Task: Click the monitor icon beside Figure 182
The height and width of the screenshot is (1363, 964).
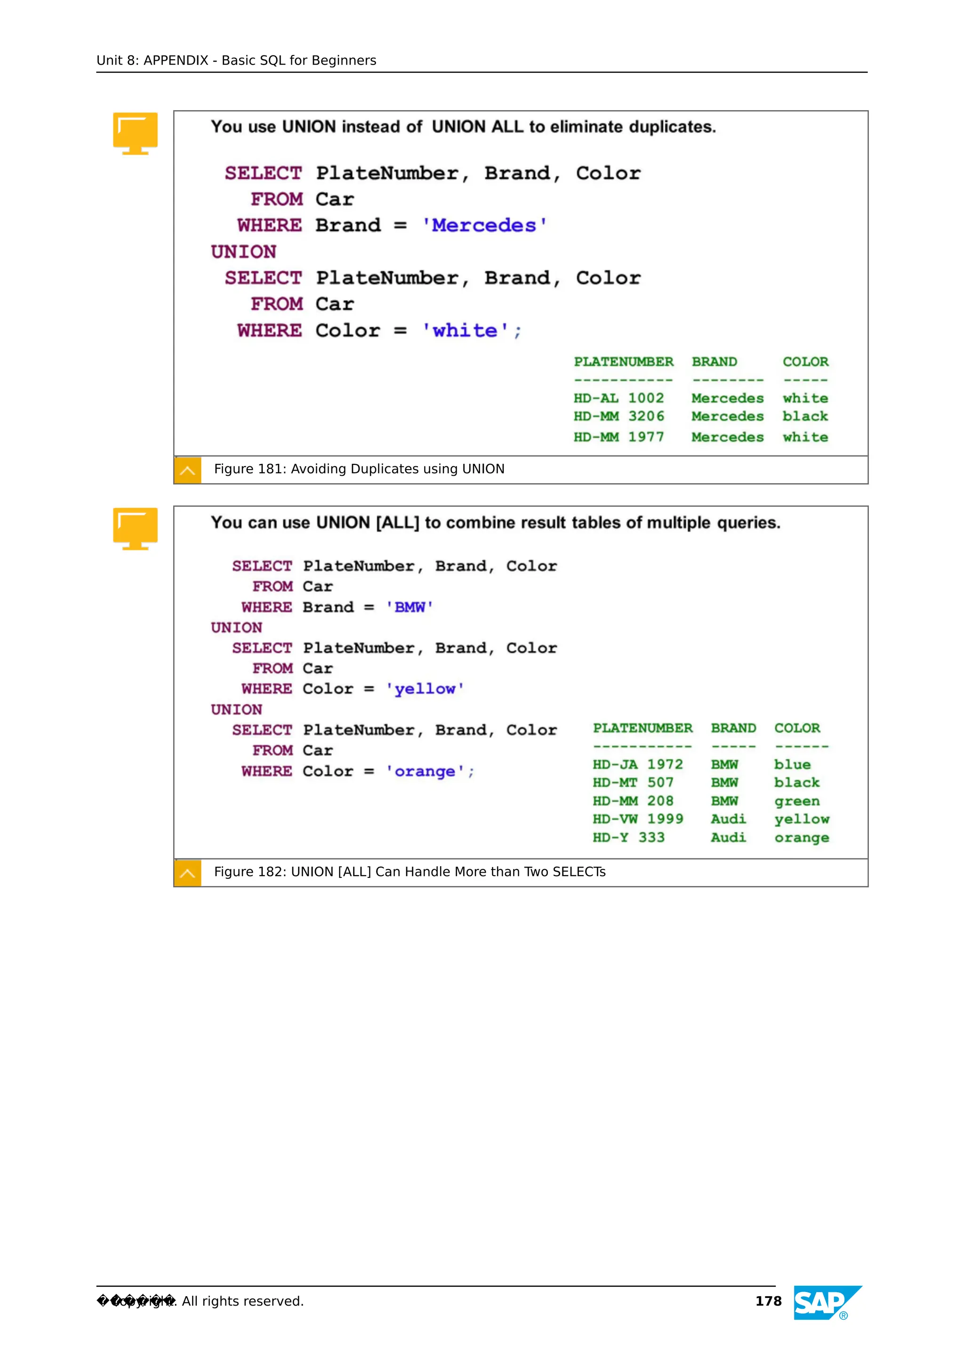Action: click(135, 528)
